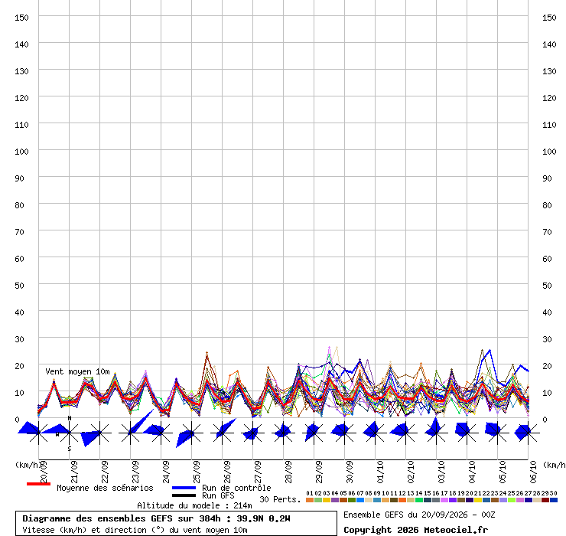Click the wind direction rose above 20/09

38,433
